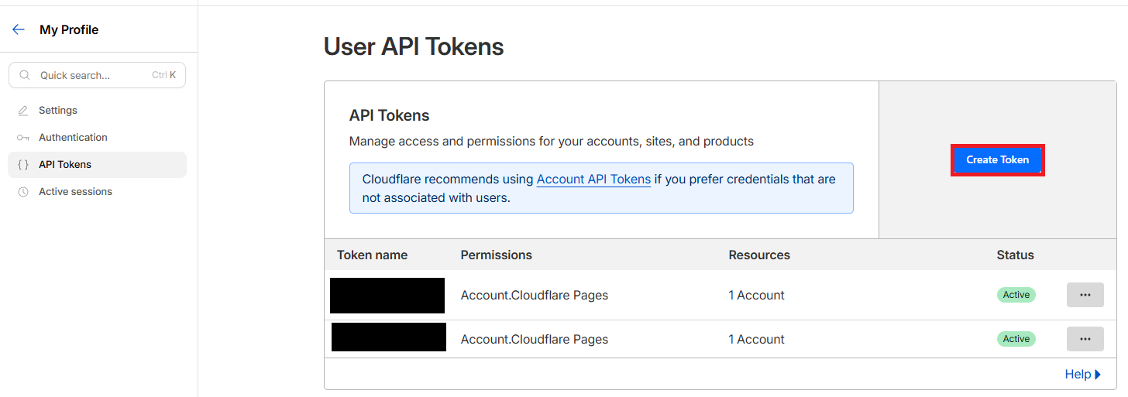
Task: Click the first redacted token name
Action: tap(387, 296)
